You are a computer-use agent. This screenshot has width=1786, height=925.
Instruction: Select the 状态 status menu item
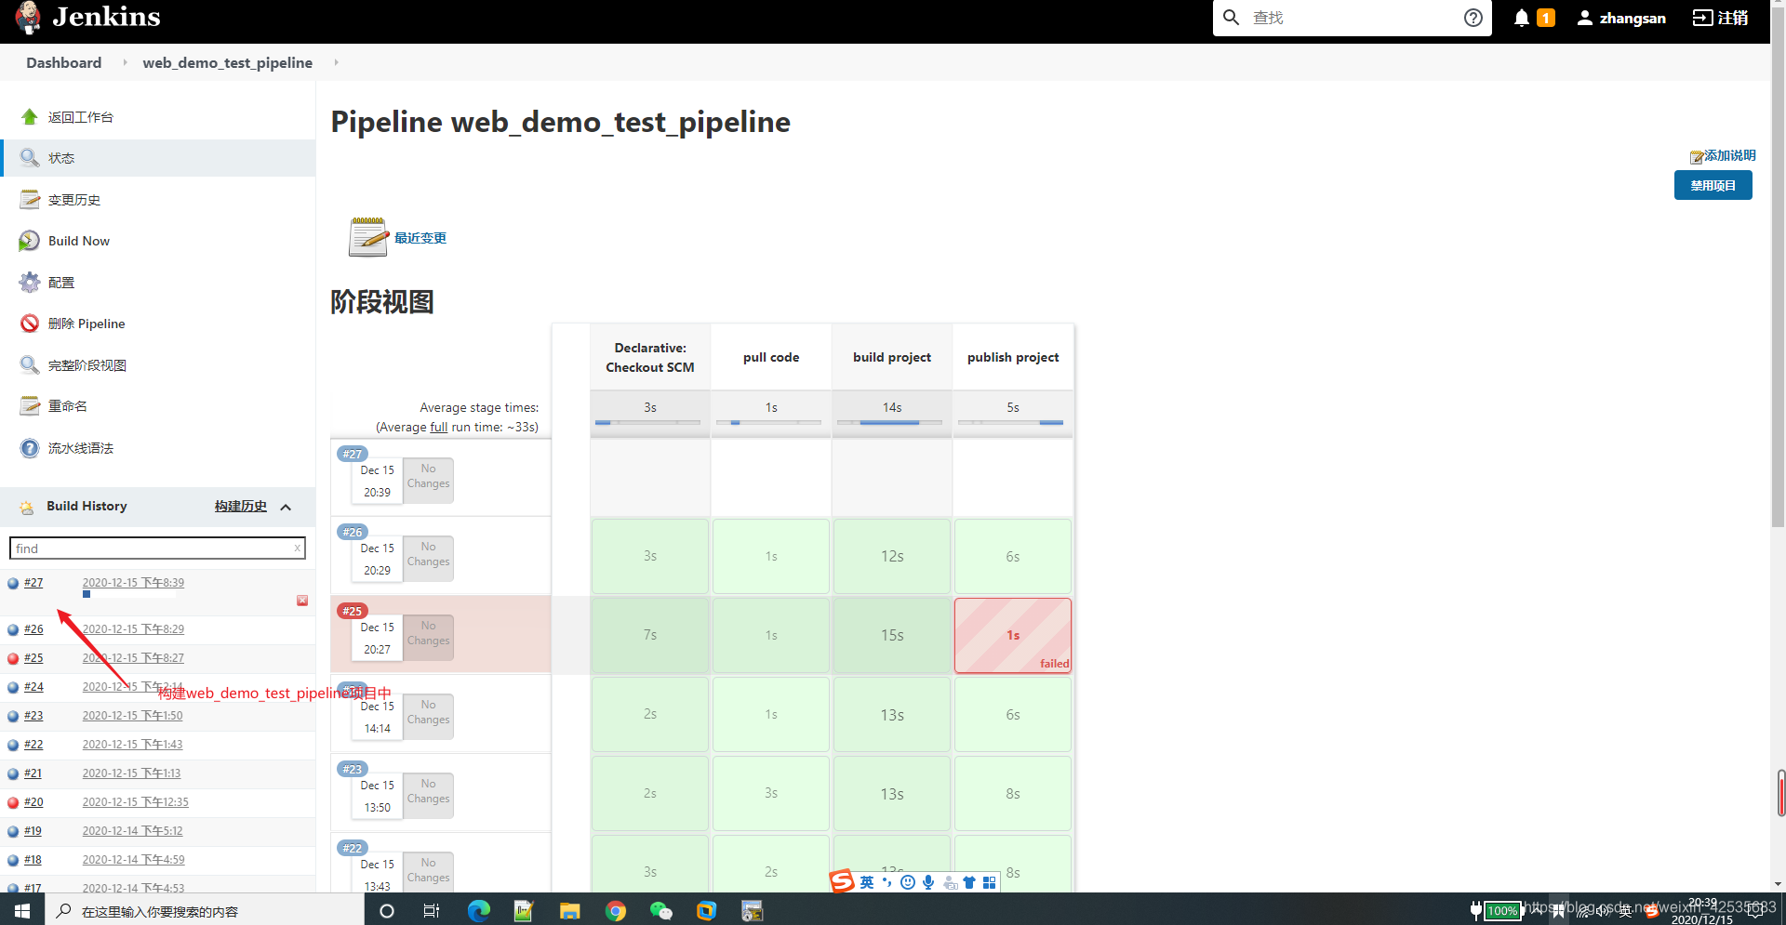(x=158, y=158)
